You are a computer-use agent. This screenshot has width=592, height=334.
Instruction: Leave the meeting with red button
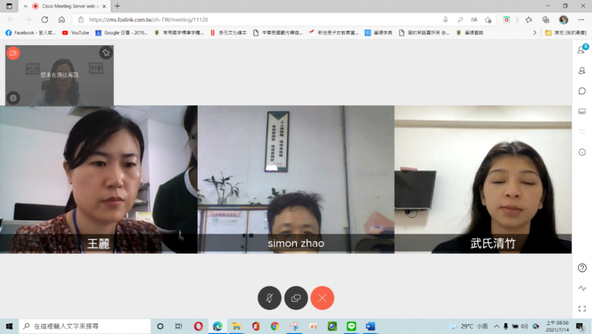point(322,298)
